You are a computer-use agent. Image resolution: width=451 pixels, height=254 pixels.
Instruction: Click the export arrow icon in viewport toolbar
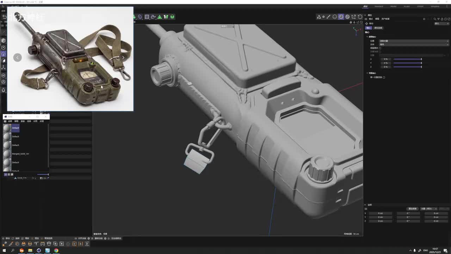[x=353, y=17]
